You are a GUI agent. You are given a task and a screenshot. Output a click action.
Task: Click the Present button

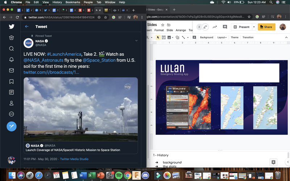coord(242,27)
